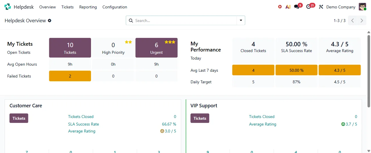Click the 66.67 % value
The width and height of the screenshot is (371, 153).
click(169, 124)
